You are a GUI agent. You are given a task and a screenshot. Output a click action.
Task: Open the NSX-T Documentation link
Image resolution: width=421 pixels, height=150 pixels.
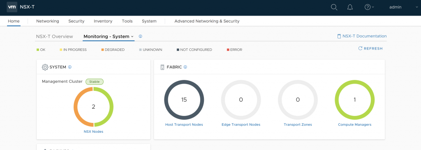coord(362,36)
